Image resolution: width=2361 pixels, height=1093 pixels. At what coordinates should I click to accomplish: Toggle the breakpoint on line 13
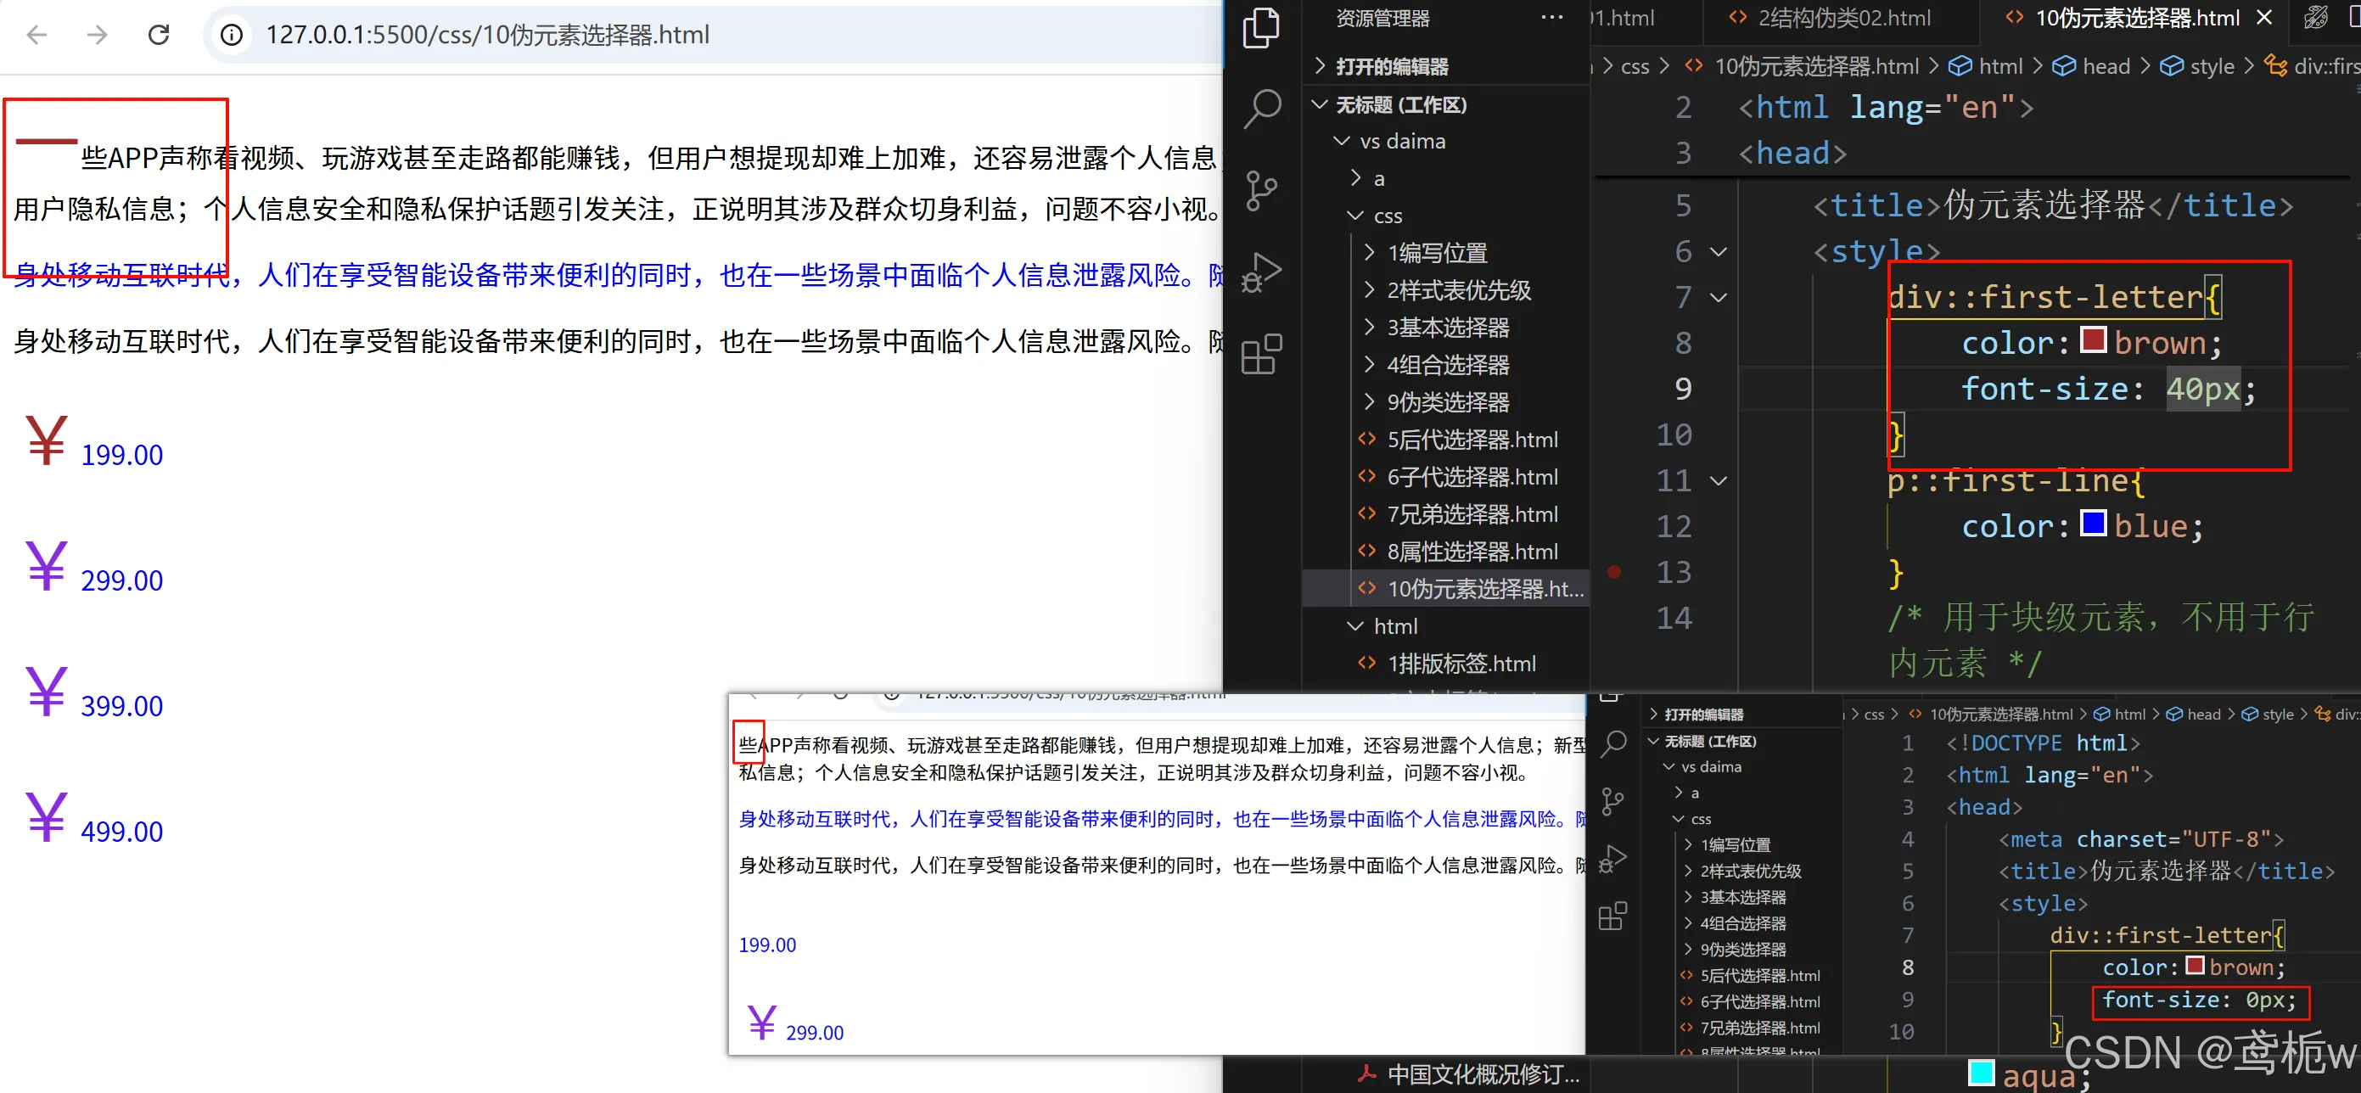coord(1614,572)
